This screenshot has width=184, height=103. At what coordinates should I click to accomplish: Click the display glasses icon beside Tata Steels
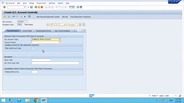pos(48,25)
